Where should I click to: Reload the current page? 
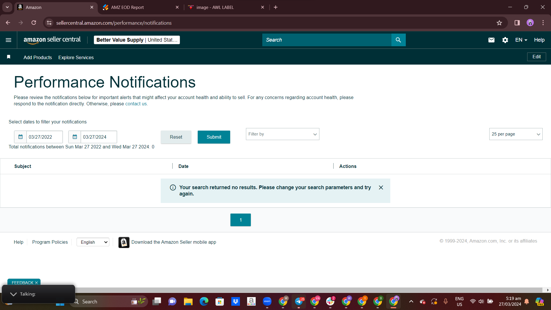pos(34,23)
